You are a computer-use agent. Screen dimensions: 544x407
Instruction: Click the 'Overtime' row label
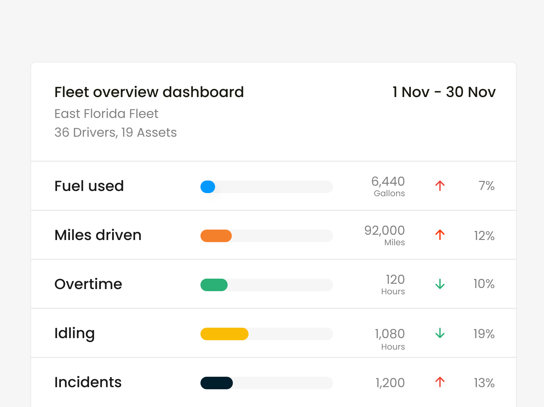pos(88,284)
